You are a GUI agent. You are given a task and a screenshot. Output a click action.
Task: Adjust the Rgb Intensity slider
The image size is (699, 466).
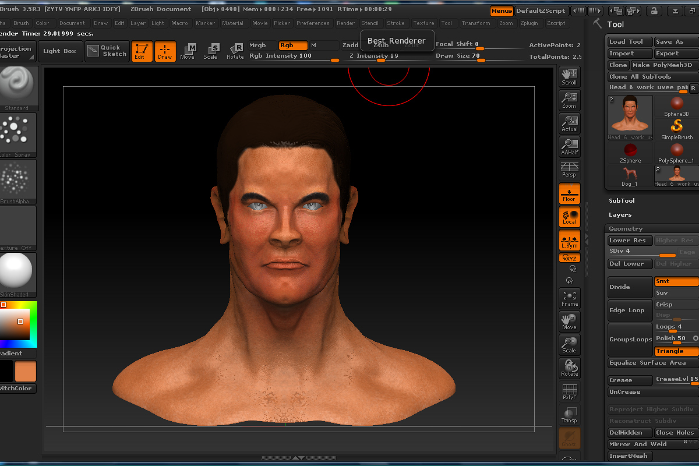294,56
